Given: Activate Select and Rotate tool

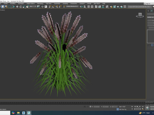Looking at the screenshot, I should pyautogui.click(x=21, y=7).
